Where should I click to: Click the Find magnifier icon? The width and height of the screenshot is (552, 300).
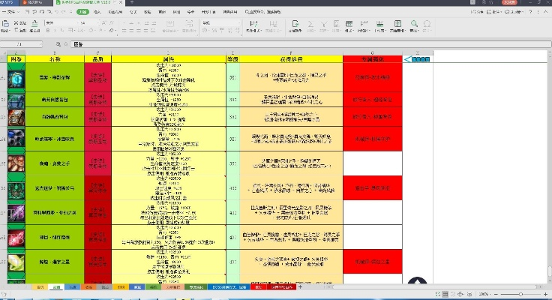414,24
